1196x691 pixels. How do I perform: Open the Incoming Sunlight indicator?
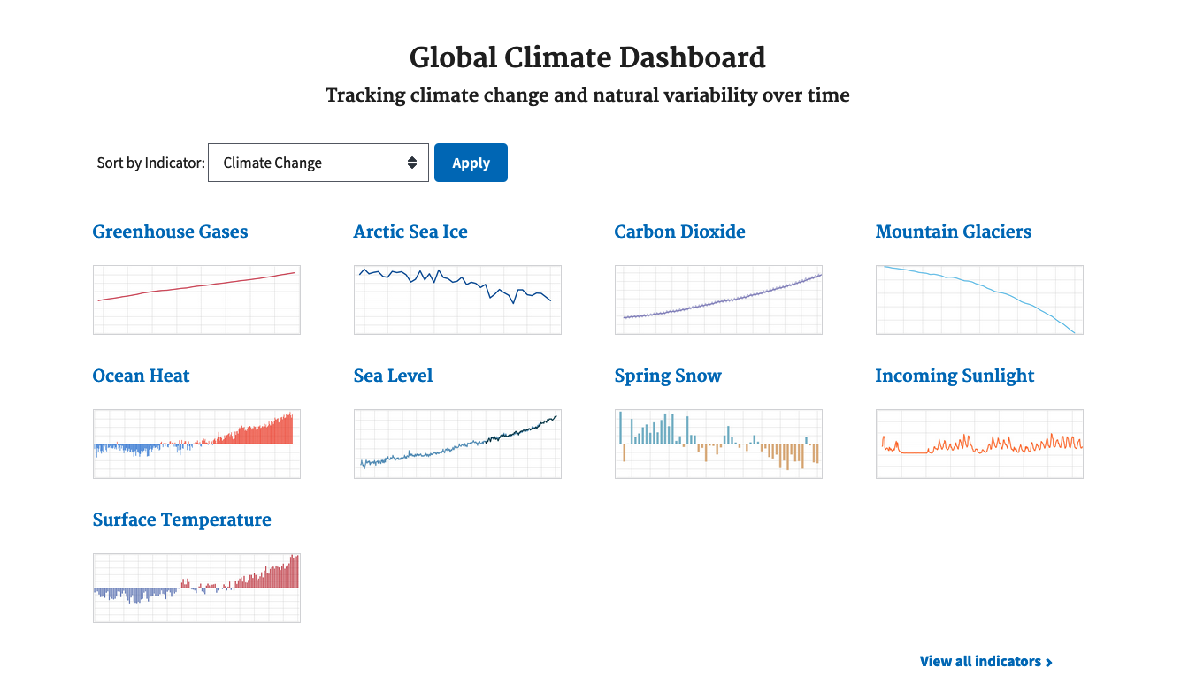point(954,376)
